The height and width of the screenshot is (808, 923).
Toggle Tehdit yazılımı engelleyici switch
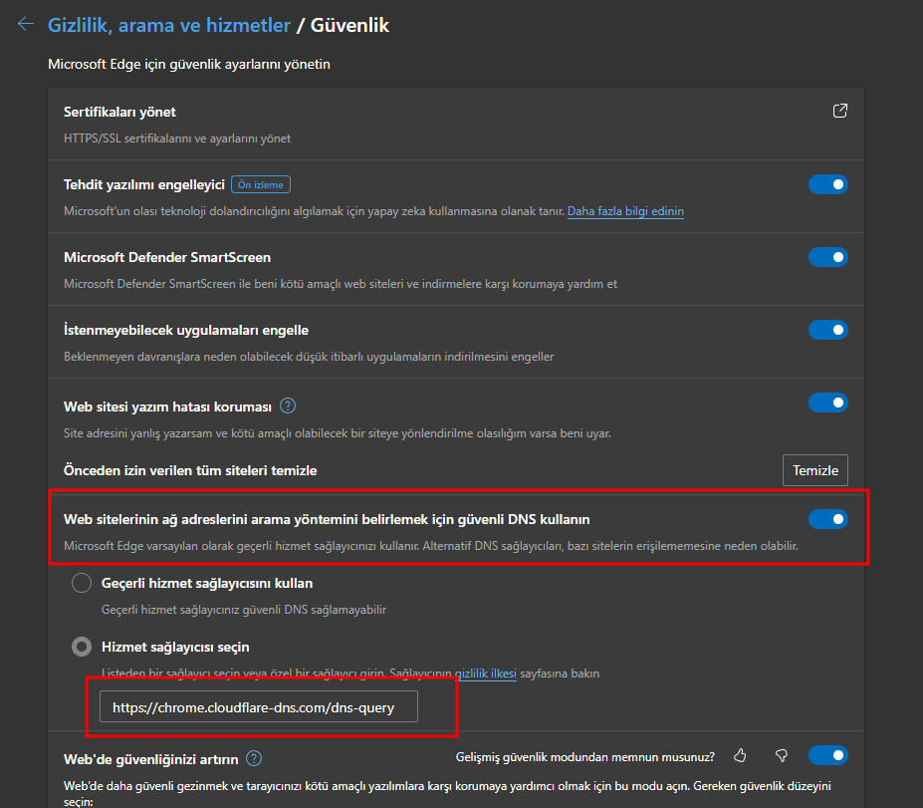827,184
